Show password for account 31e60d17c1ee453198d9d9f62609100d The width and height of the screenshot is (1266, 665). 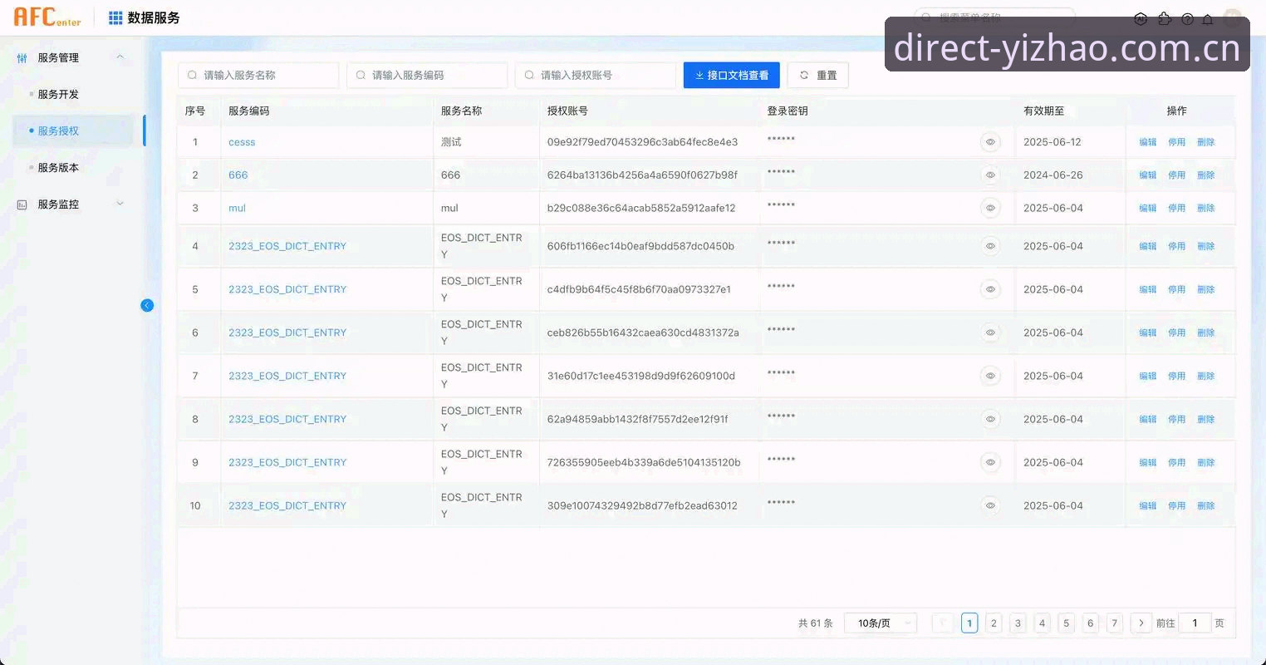(990, 376)
